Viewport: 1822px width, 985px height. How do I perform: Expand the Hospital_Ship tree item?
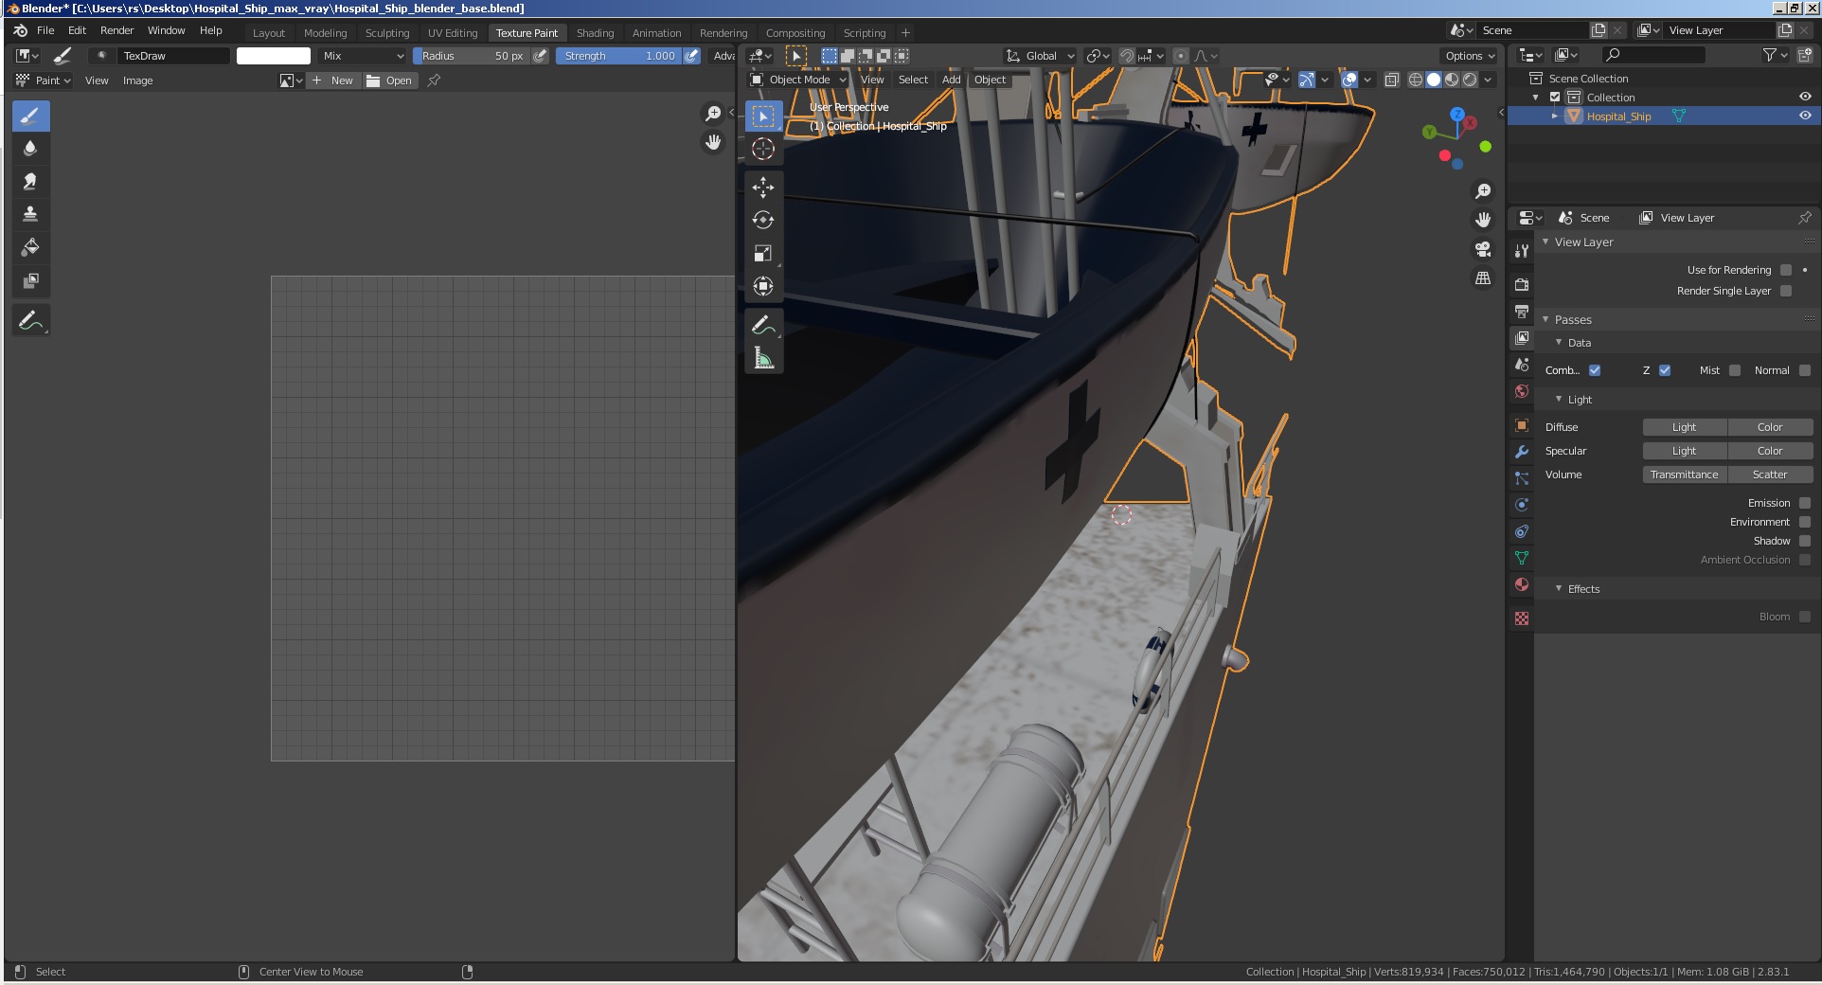[1554, 116]
